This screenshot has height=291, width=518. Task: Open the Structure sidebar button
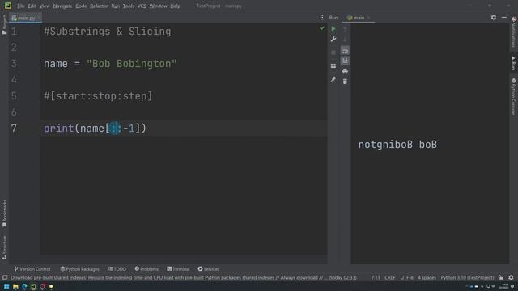pos(4,247)
